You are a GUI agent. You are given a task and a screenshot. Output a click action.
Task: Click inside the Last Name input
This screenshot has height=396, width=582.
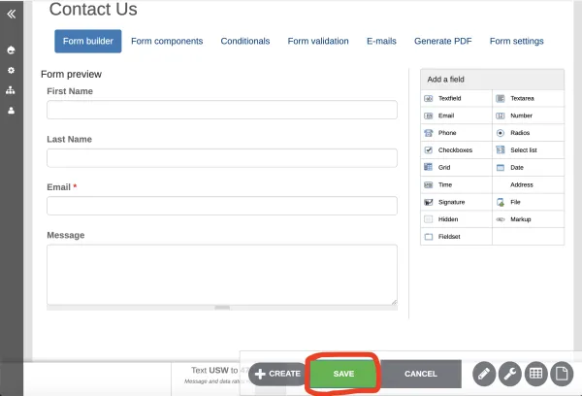[x=222, y=158]
